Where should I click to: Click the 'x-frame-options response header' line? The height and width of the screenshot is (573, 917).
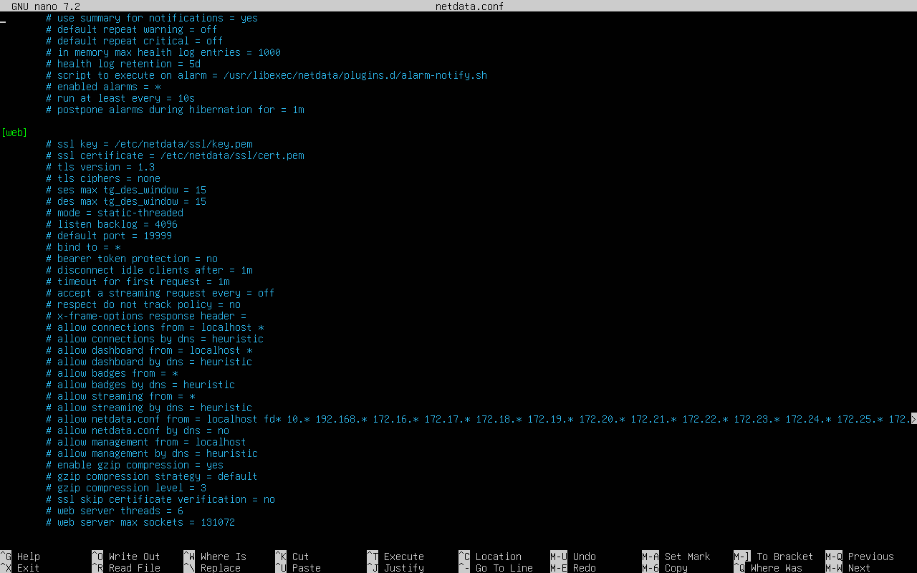pos(146,316)
